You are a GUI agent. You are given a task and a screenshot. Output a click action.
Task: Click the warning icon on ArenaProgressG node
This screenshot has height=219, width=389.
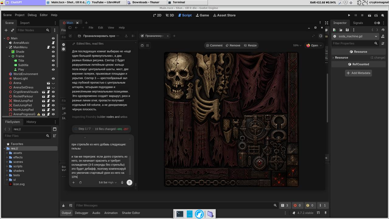tap(39, 114)
